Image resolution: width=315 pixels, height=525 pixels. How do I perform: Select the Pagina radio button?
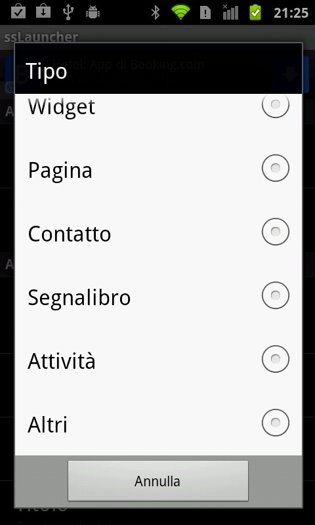click(x=275, y=168)
